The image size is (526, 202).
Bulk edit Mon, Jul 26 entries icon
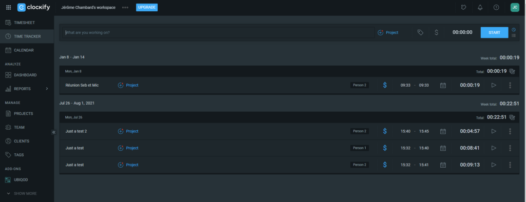512,117
